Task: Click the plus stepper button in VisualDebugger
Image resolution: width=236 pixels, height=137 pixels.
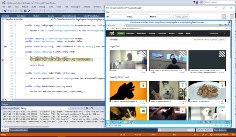Action: pos(232,17)
